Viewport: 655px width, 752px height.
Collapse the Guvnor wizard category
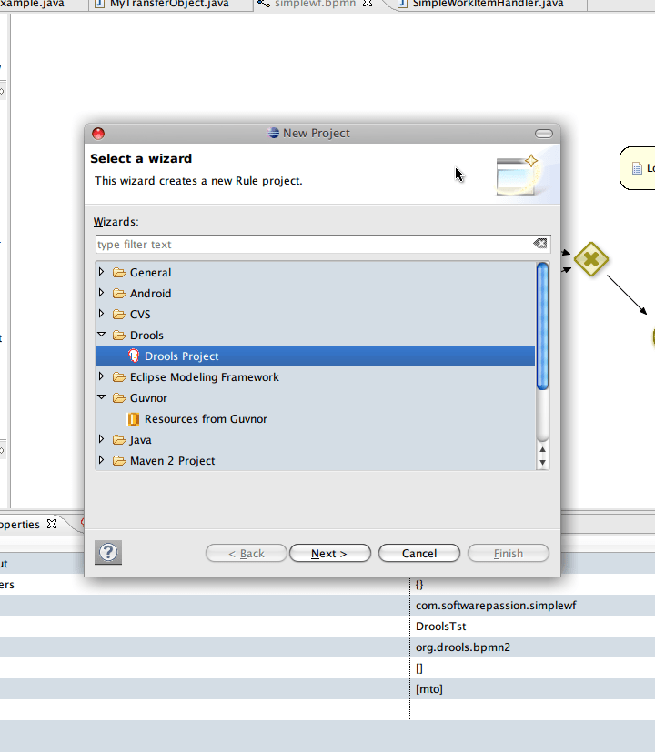pos(101,397)
